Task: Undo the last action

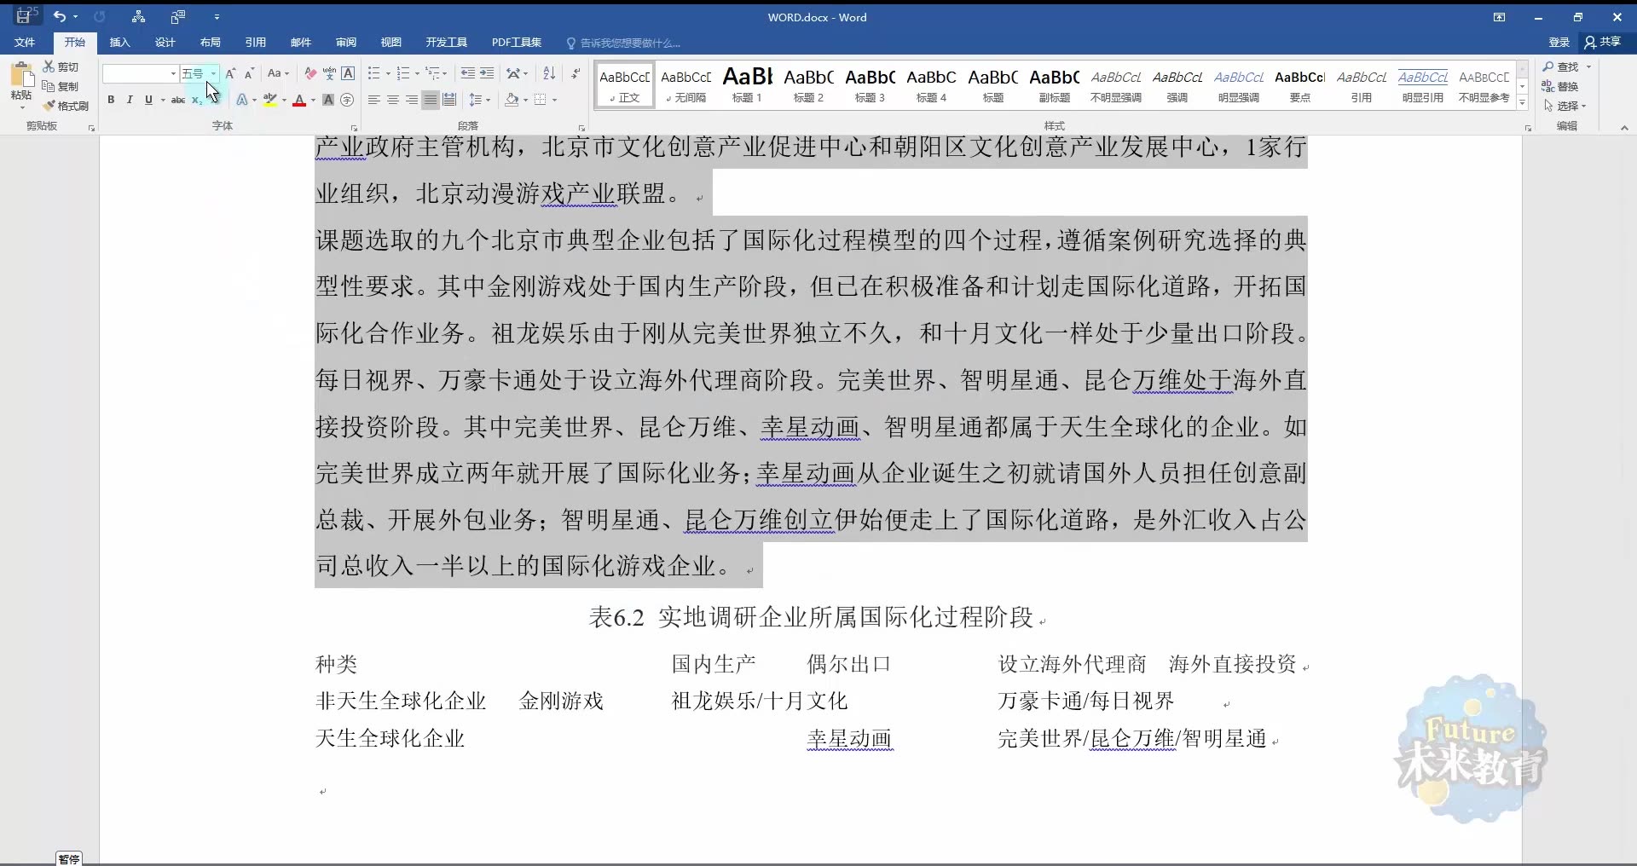Action: tap(59, 16)
